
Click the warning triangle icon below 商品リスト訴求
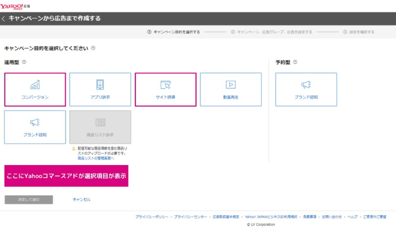click(74, 149)
